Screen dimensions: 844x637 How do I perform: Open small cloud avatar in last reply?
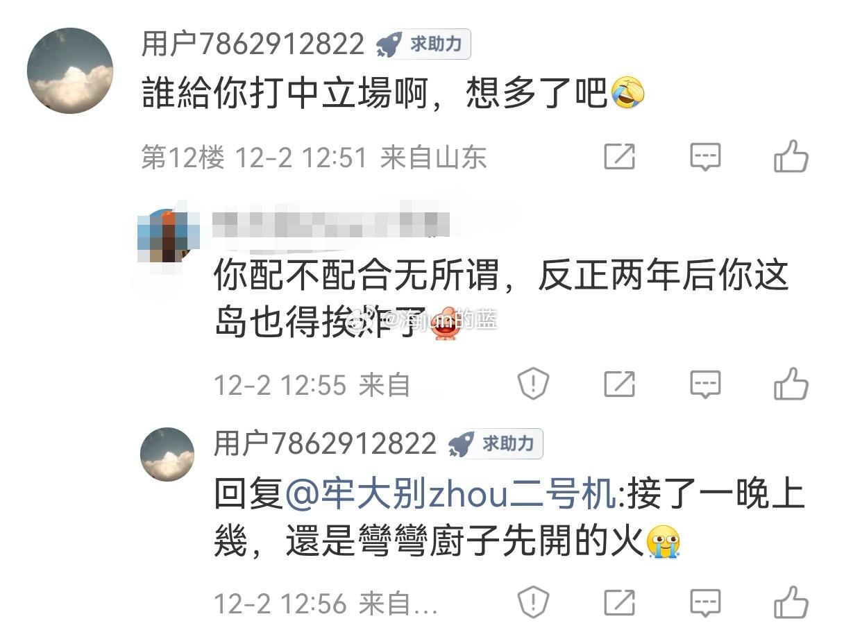(167, 455)
